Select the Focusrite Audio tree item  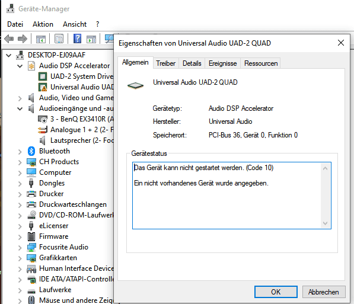tap(63, 247)
